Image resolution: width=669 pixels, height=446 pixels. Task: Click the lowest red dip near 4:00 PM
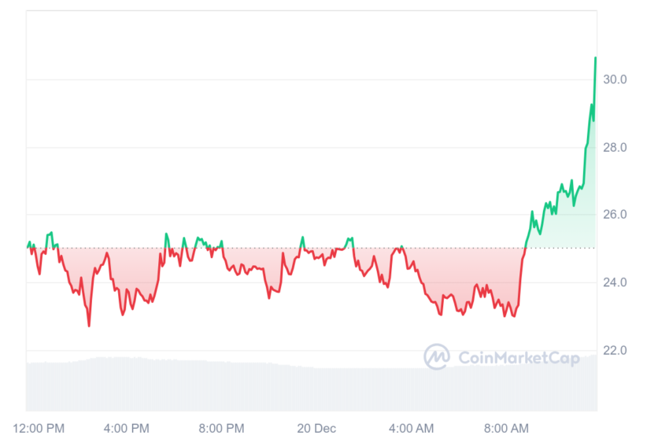(x=89, y=326)
